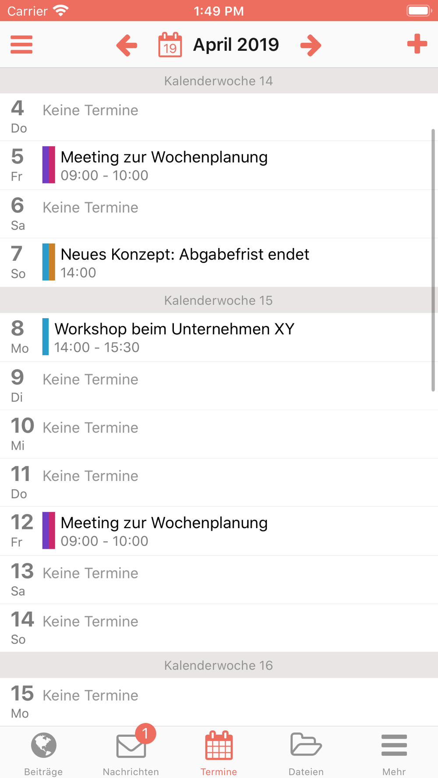Open Meeting zur Wochenplanung on Friday the 5th
The height and width of the screenshot is (778, 438).
pyautogui.click(x=219, y=165)
